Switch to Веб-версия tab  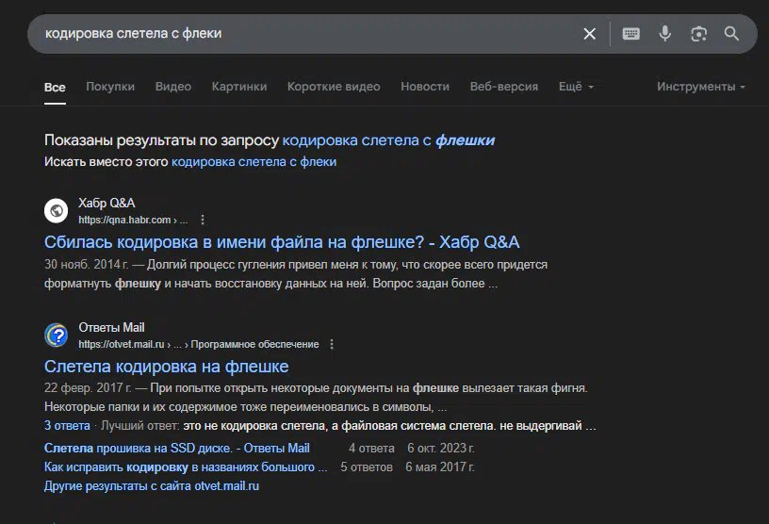(503, 87)
